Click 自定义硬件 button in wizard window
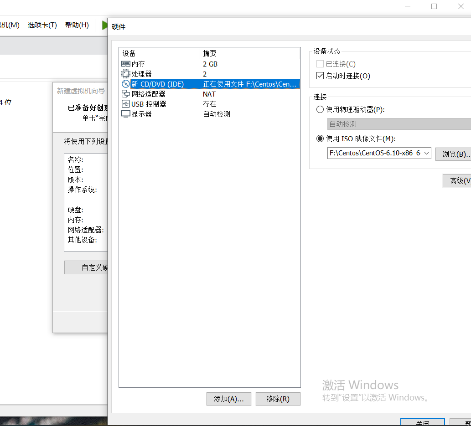The image size is (471, 426). tap(86, 267)
